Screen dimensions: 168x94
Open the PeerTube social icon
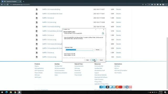124,87
